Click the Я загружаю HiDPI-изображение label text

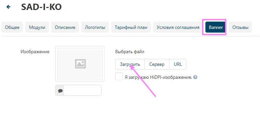[x=158, y=77]
